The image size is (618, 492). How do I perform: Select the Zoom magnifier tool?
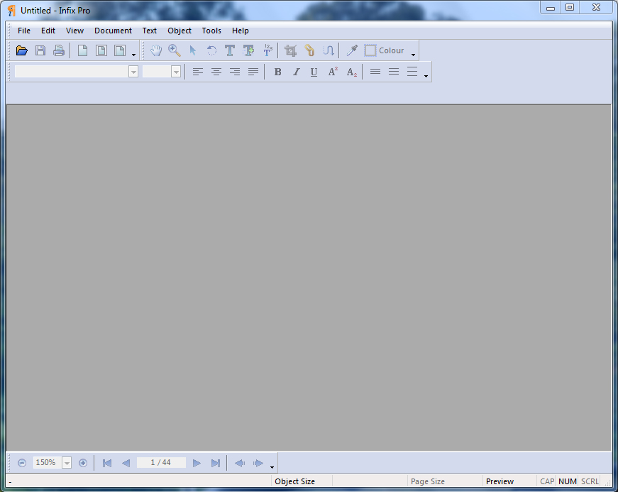(x=174, y=50)
